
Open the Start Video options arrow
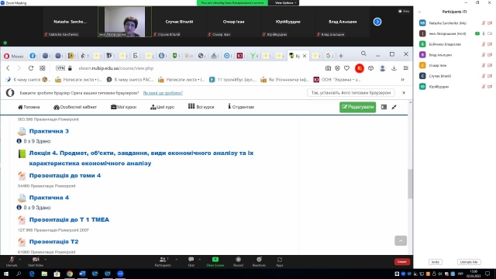(x=45, y=260)
